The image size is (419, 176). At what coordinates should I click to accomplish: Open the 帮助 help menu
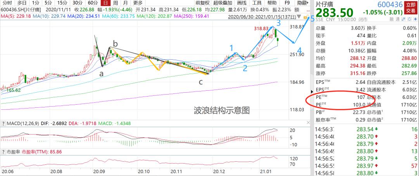tap(272, 3)
